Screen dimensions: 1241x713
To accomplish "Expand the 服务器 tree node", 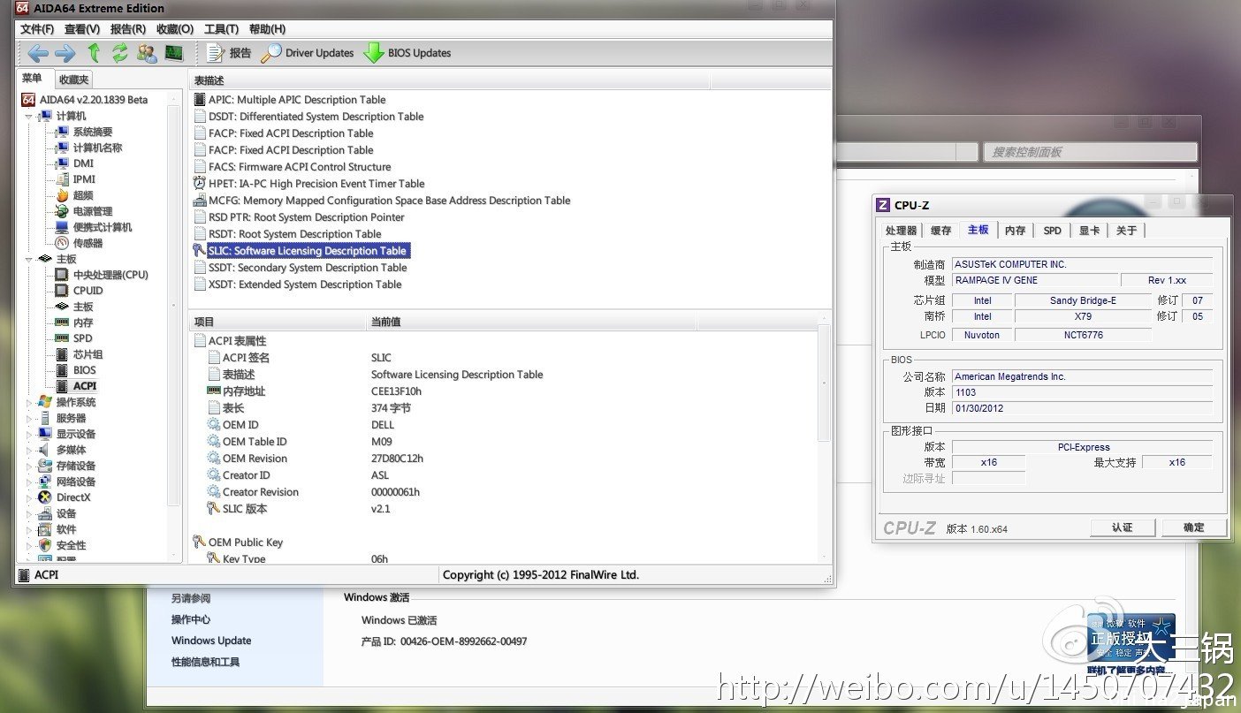I will (x=28, y=418).
